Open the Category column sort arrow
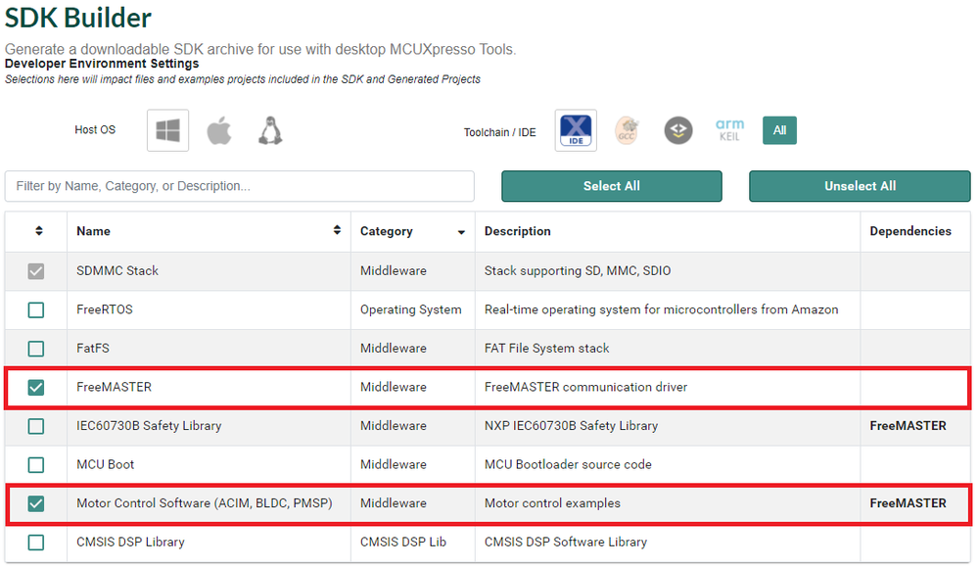 [x=461, y=232]
